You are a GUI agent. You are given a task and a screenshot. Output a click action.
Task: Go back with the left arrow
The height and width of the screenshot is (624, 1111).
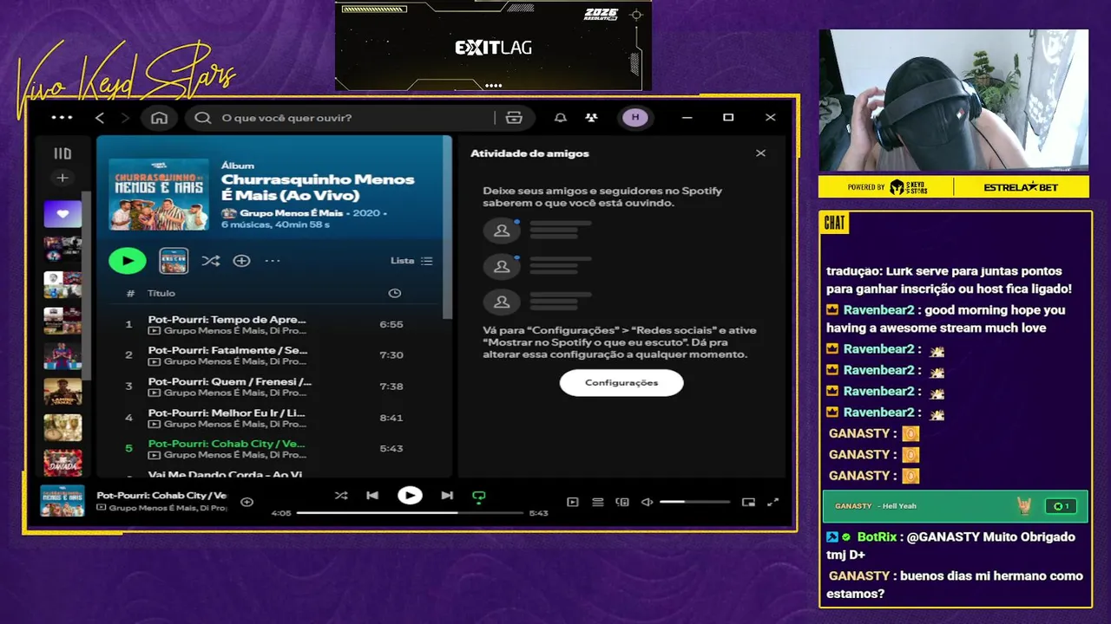pyautogui.click(x=100, y=117)
